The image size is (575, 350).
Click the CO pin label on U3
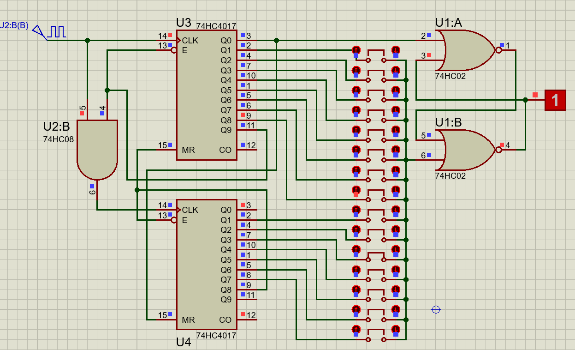point(225,150)
